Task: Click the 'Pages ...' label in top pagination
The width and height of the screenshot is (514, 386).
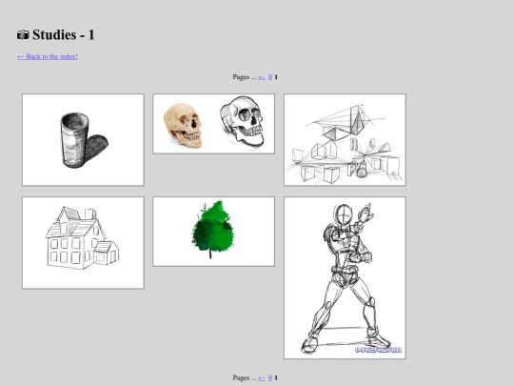Action: tap(245, 77)
